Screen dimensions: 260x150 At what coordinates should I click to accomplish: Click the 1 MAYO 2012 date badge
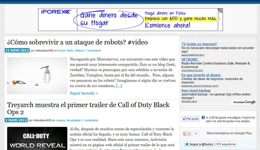coord(16,120)
